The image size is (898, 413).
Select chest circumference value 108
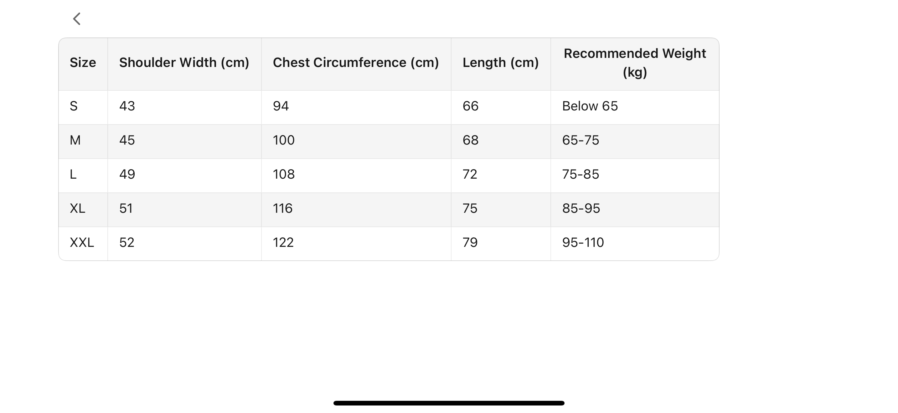click(x=284, y=175)
